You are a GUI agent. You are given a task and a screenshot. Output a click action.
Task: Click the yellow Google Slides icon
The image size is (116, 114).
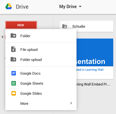point(14,93)
